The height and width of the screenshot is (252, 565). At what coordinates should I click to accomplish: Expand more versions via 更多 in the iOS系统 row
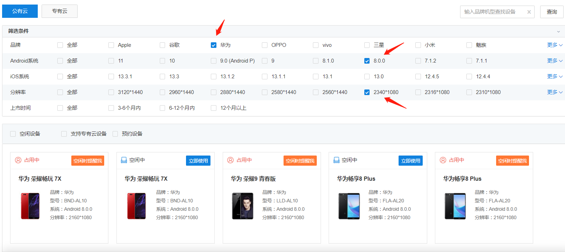(555, 77)
